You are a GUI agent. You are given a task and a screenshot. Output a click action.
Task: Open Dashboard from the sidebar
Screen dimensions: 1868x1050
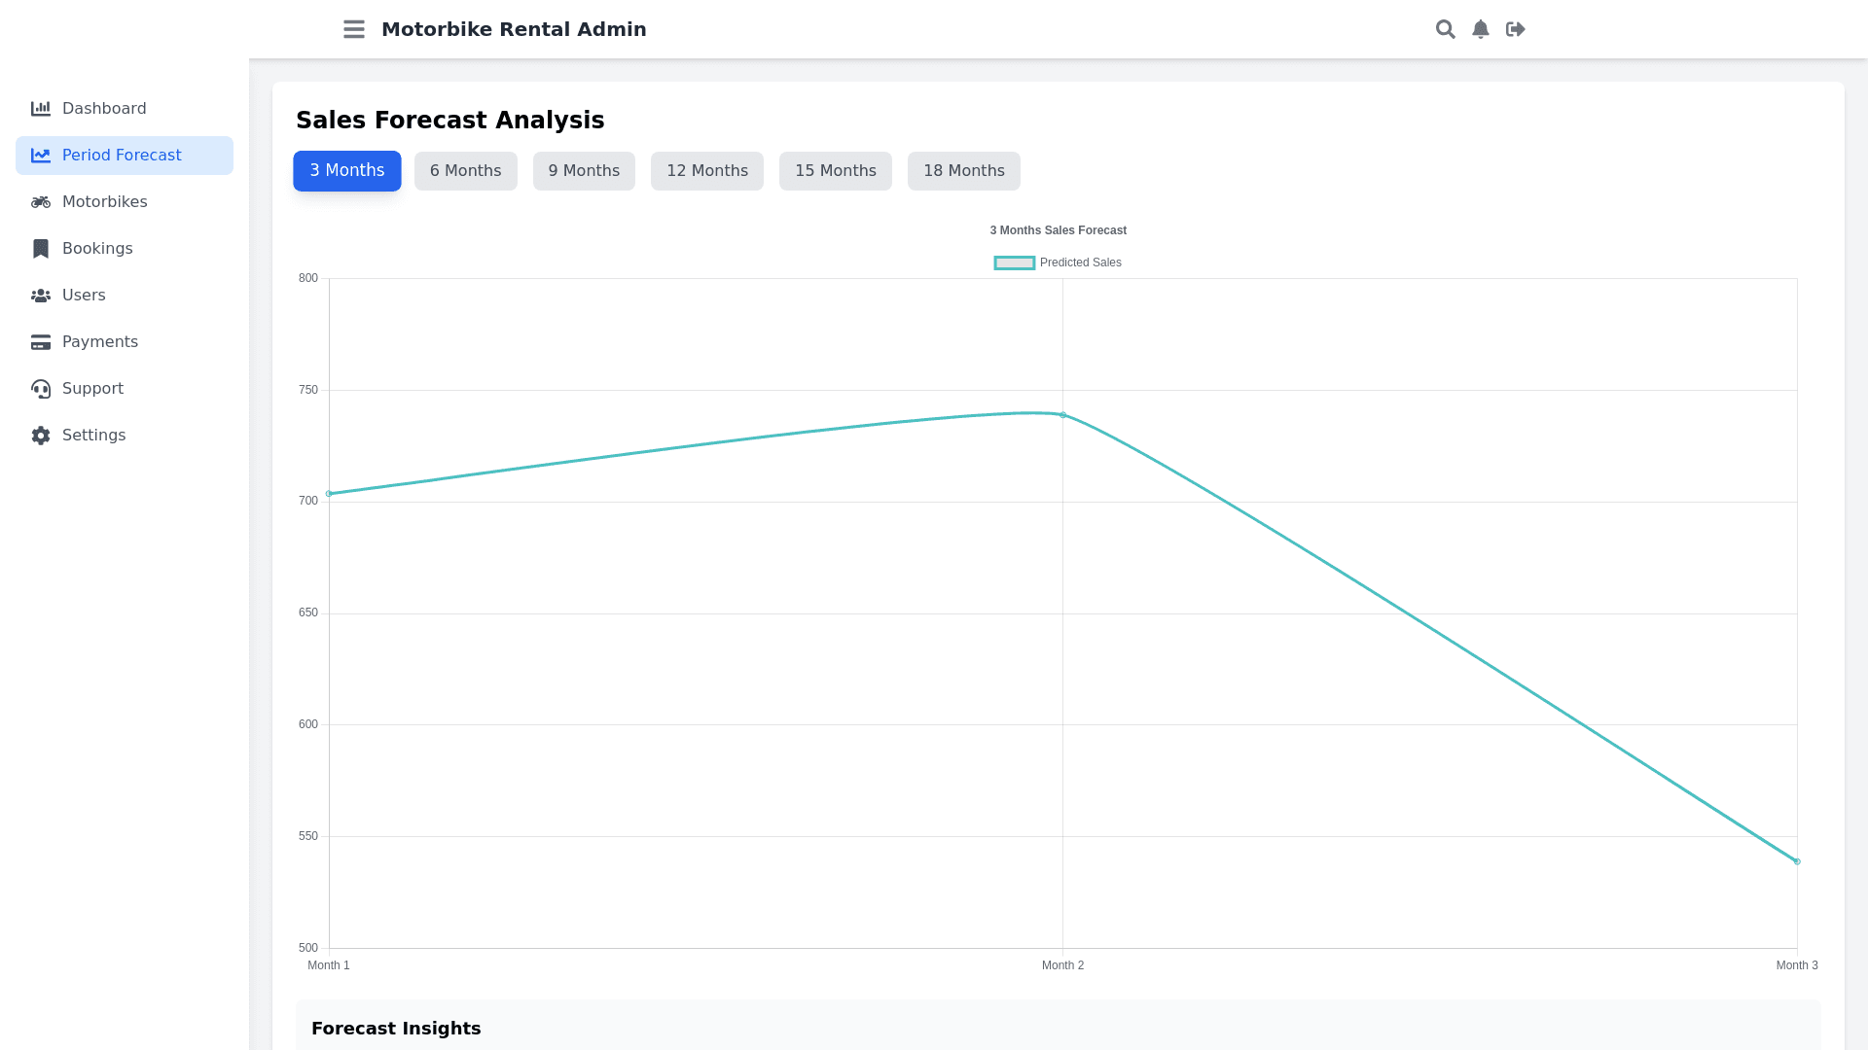click(104, 109)
